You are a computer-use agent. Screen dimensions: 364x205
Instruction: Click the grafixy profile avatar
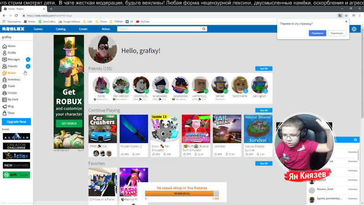103,49
